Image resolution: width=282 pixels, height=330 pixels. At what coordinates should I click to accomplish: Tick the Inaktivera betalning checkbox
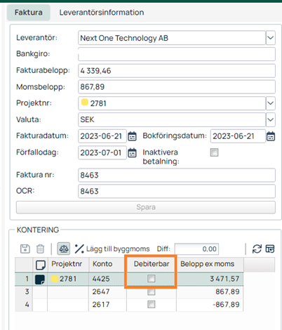pos(214,152)
